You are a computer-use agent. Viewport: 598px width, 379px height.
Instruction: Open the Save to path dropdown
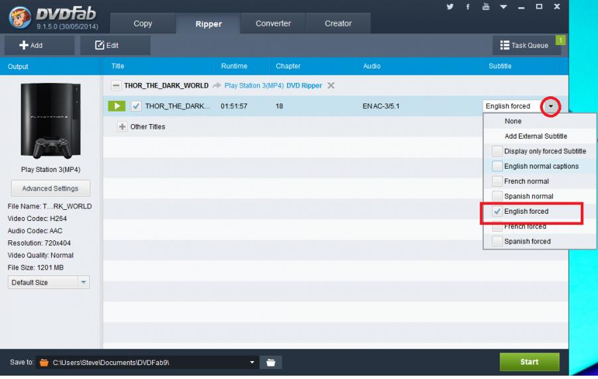252,362
